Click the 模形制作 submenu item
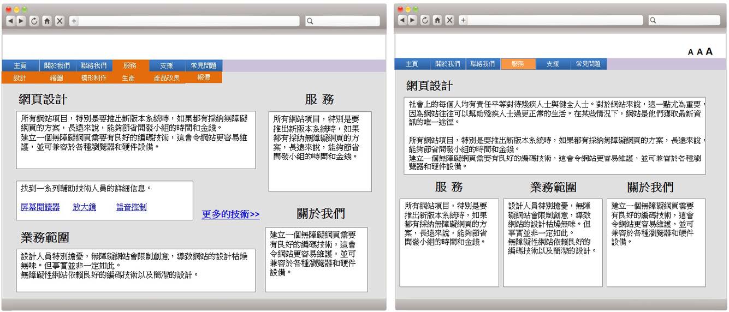 point(93,78)
